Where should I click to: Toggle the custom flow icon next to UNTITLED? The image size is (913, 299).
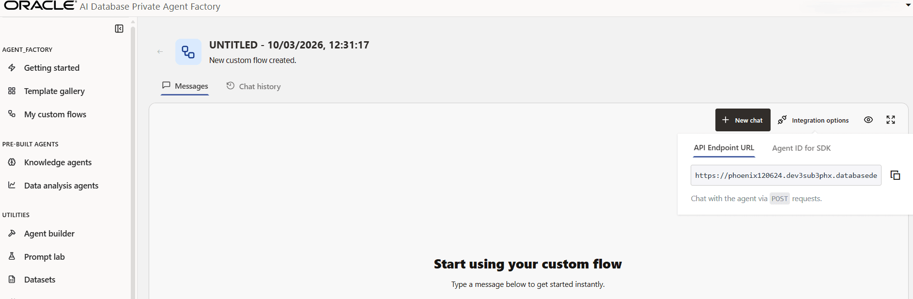(x=188, y=51)
